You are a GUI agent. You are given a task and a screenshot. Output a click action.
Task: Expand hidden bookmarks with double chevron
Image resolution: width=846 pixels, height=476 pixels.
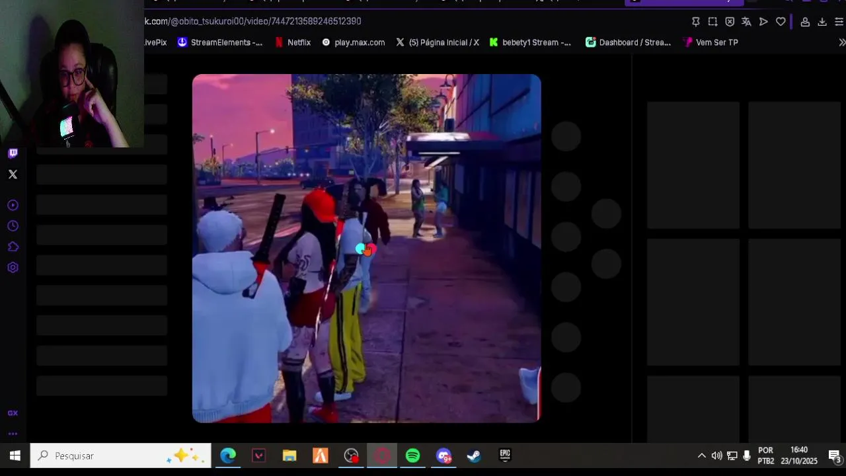tap(842, 42)
